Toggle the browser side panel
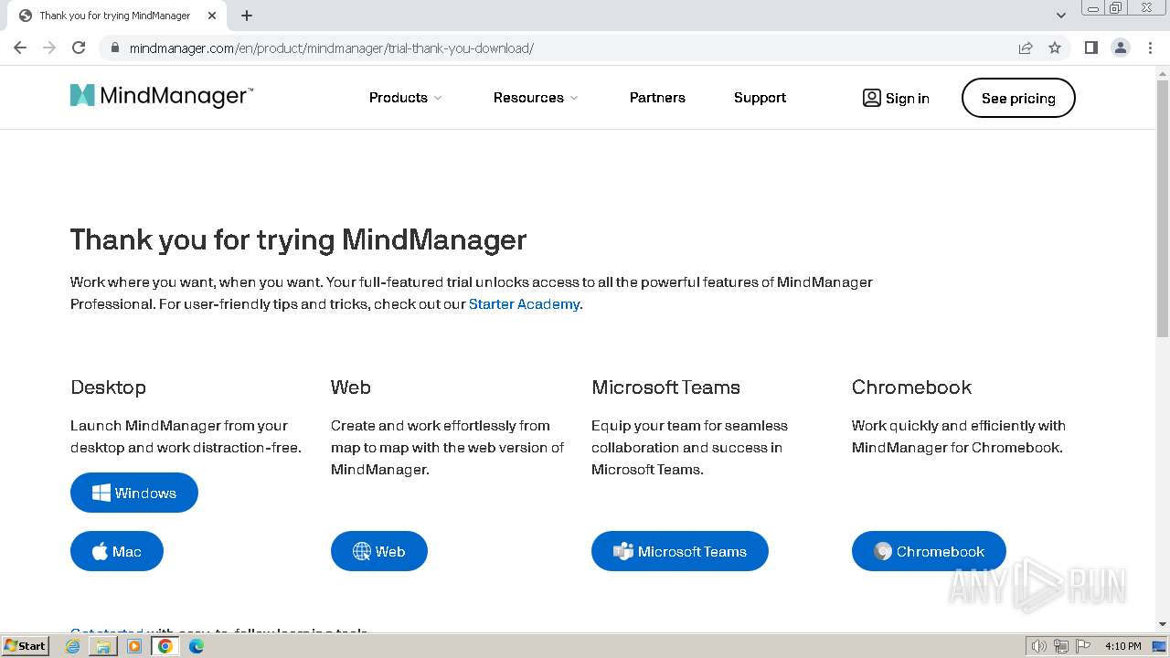The height and width of the screenshot is (658, 1170). tap(1090, 48)
